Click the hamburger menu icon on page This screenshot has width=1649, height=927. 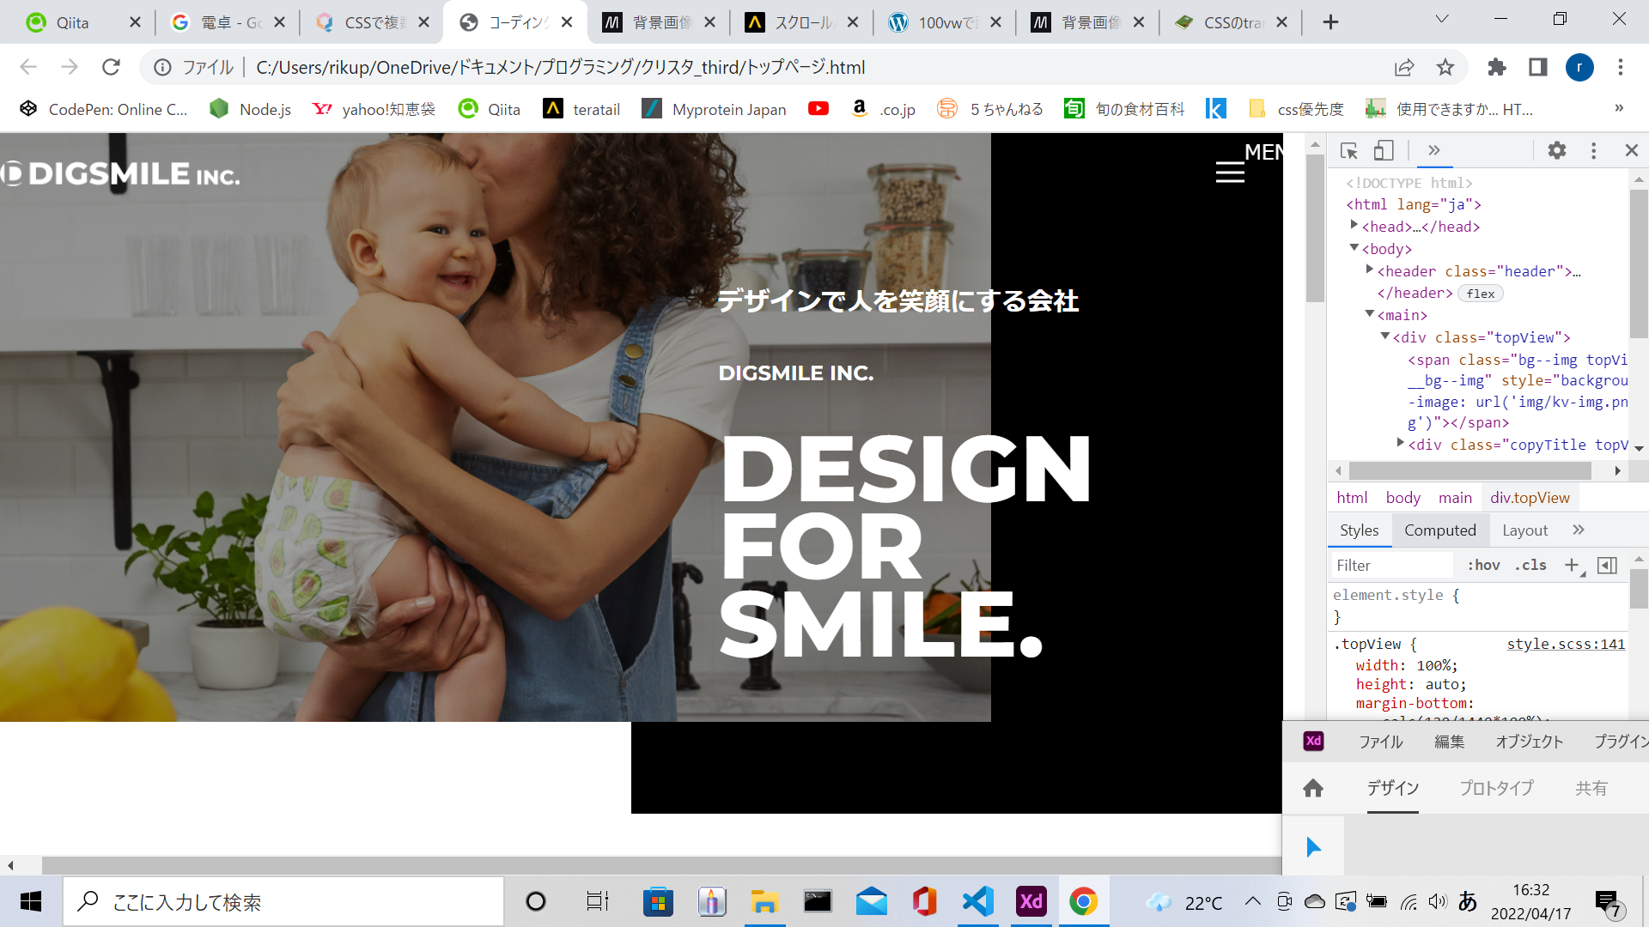pyautogui.click(x=1230, y=173)
